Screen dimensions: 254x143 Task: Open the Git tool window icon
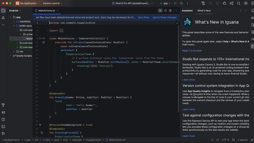3,133
